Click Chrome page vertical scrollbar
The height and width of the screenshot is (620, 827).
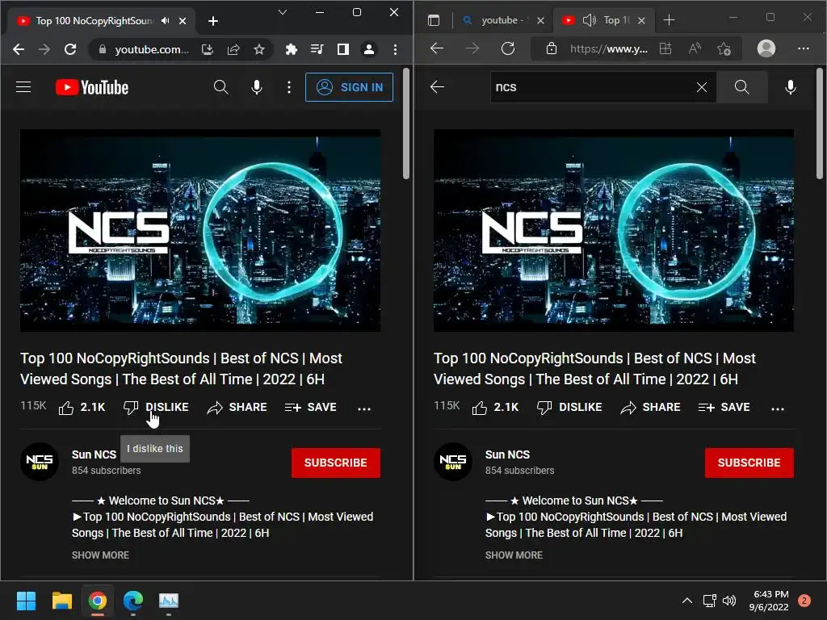(405, 124)
